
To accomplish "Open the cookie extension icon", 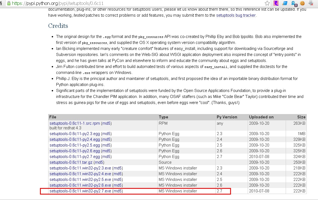I will pos(302,3).
